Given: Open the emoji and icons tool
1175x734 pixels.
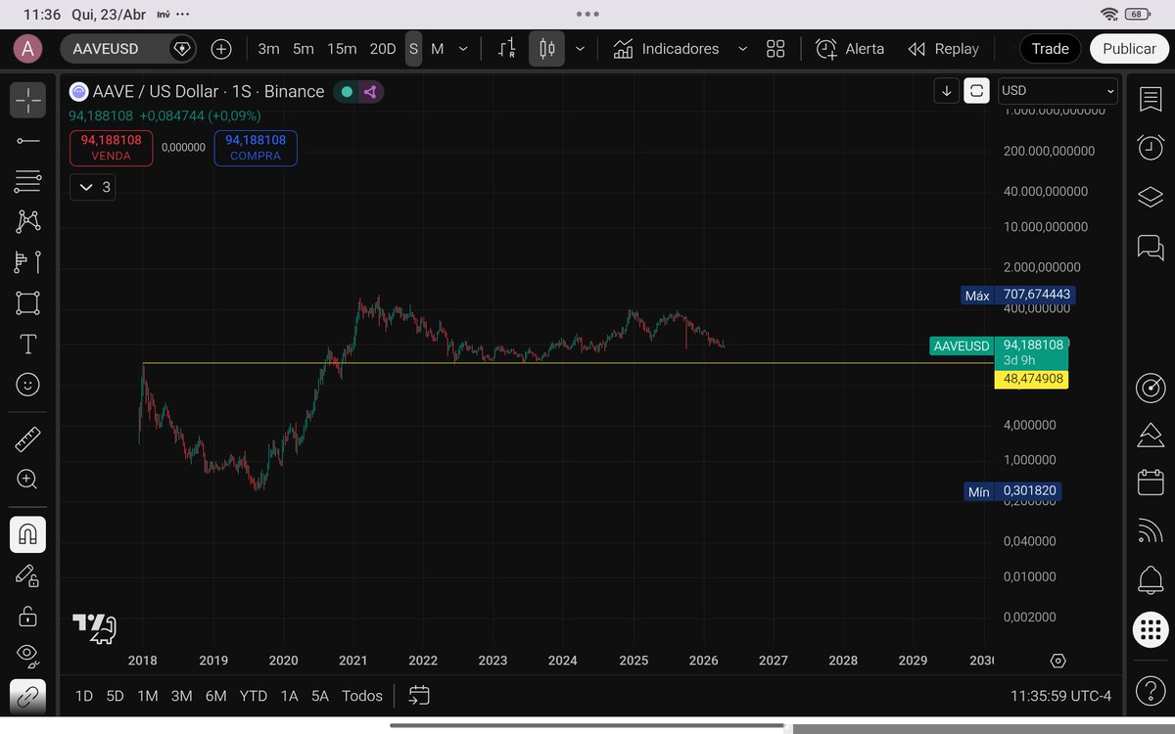Looking at the screenshot, I should 28,385.
